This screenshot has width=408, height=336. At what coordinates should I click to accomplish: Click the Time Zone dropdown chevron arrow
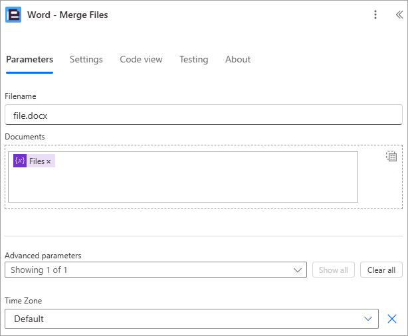(367, 319)
